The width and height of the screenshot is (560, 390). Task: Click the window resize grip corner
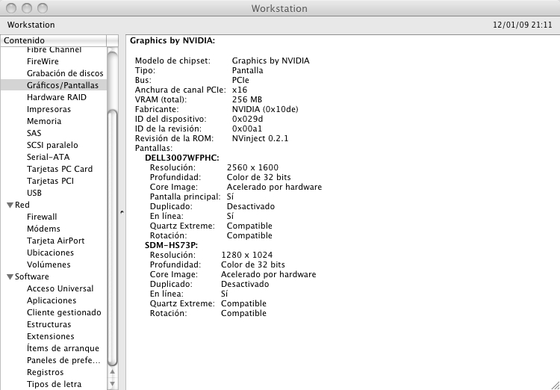(x=555, y=385)
